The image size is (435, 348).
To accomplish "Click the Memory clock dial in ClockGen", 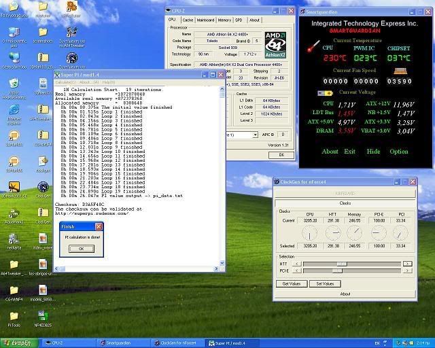I will 354,233.
